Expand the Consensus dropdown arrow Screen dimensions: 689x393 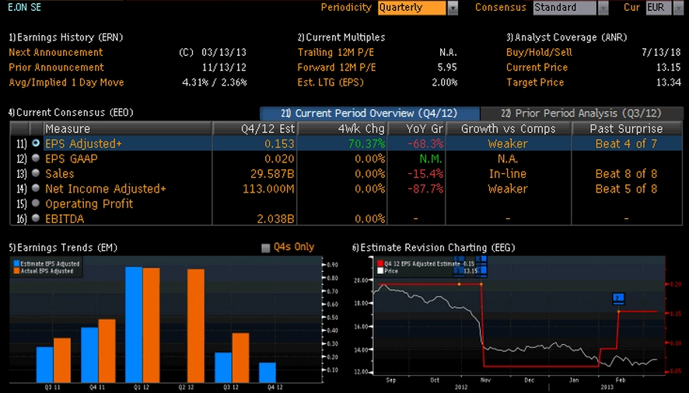pyautogui.click(x=603, y=8)
